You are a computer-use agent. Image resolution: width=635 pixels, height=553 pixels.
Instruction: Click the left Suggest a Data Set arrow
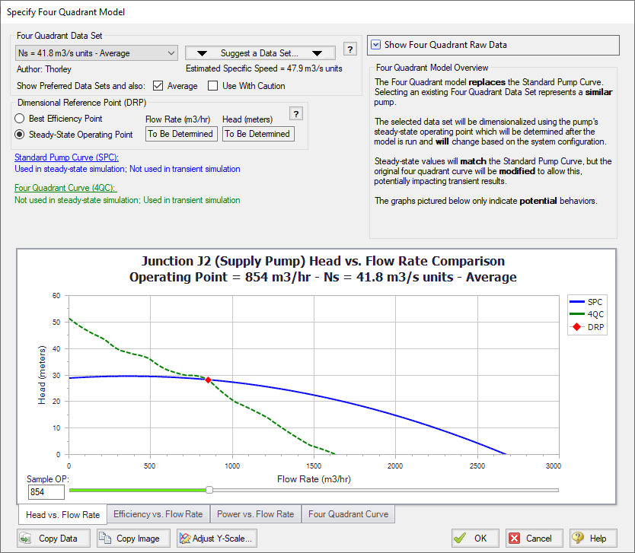pos(200,52)
